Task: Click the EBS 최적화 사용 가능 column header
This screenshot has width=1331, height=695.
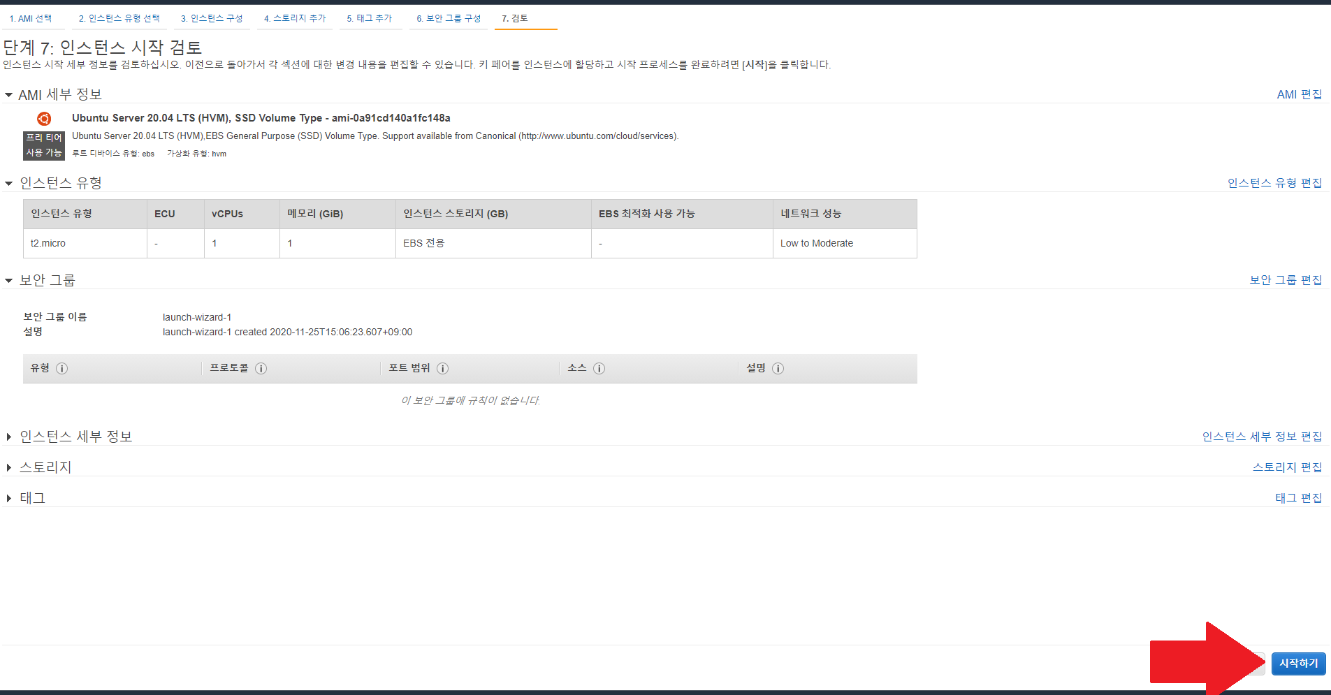Action: click(x=682, y=214)
